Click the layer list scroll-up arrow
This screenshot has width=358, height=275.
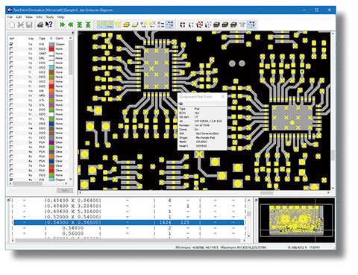(x=71, y=38)
